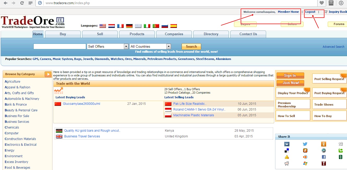Go back using the browser back arrow
The image size is (347, 170).
coord(5,3)
